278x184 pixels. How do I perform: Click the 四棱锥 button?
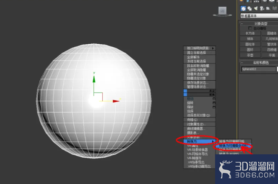tap(270, 50)
